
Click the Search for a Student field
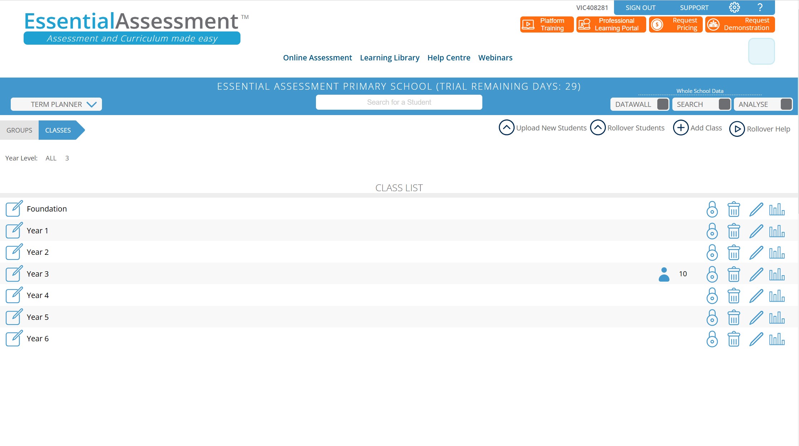pyautogui.click(x=399, y=102)
